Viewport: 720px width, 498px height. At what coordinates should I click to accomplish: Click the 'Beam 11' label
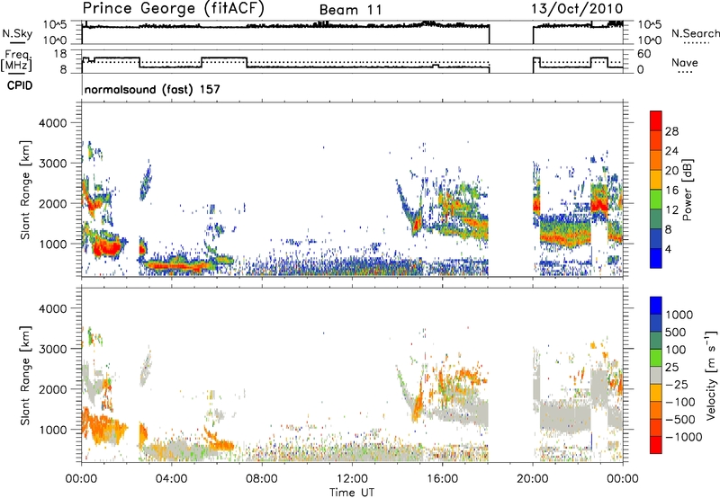[350, 10]
